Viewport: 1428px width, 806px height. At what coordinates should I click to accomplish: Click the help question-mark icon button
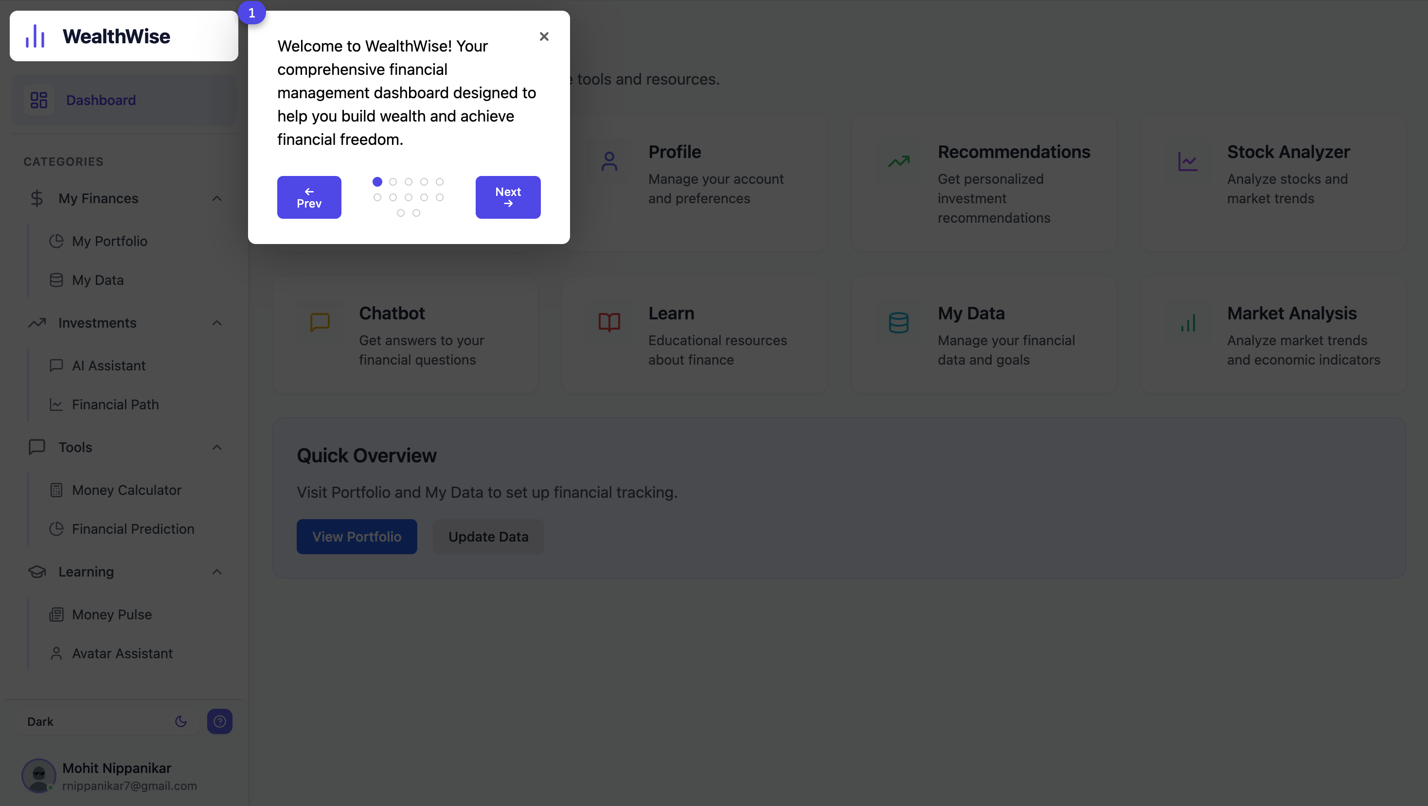[219, 721]
